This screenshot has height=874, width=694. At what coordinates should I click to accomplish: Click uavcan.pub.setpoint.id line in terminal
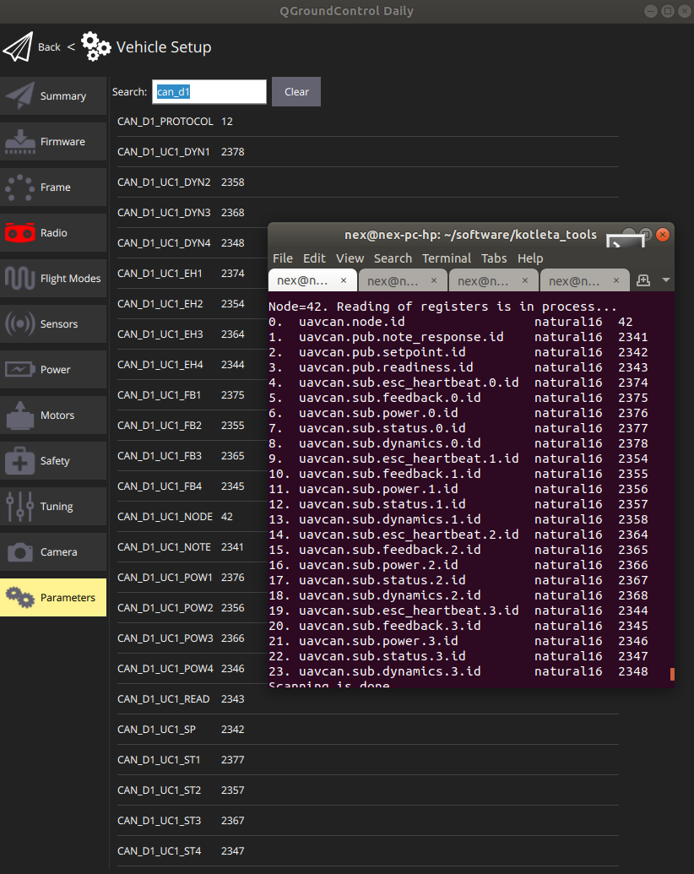coord(458,352)
